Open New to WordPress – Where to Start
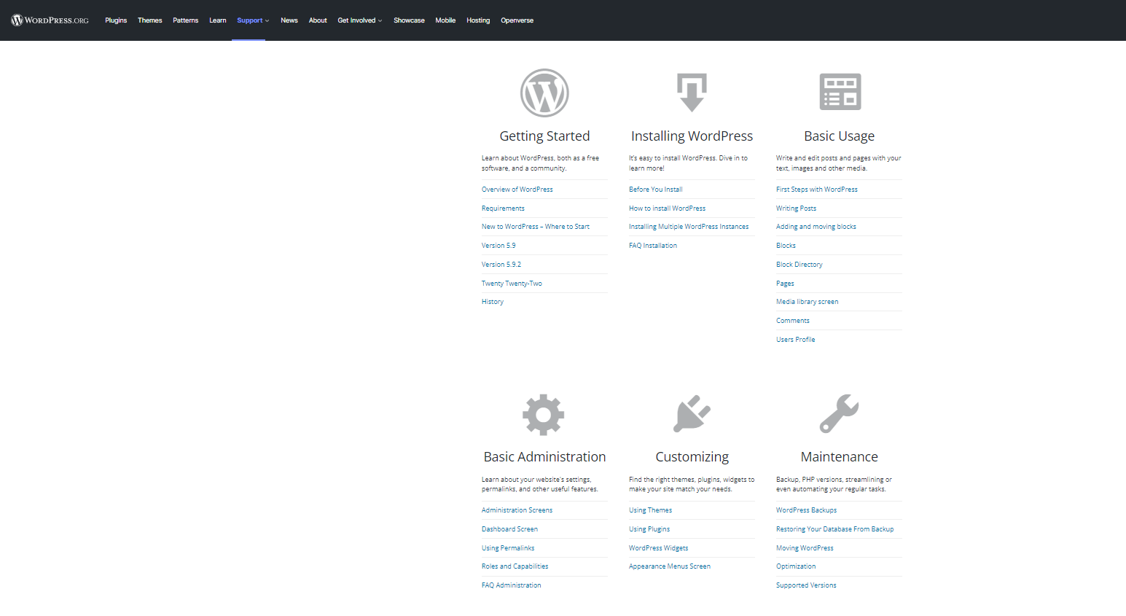Screen dimensions: 1126x616 point(536,227)
